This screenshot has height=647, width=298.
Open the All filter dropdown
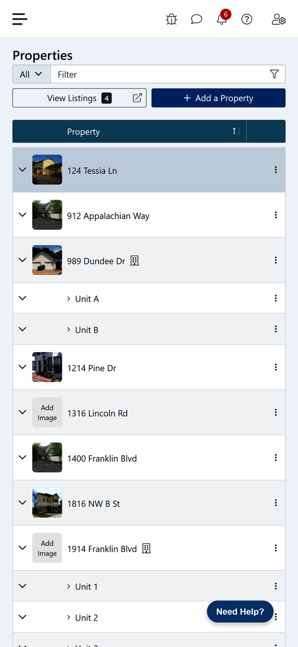click(31, 75)
